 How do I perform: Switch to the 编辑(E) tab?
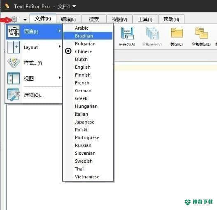point(68,19)
